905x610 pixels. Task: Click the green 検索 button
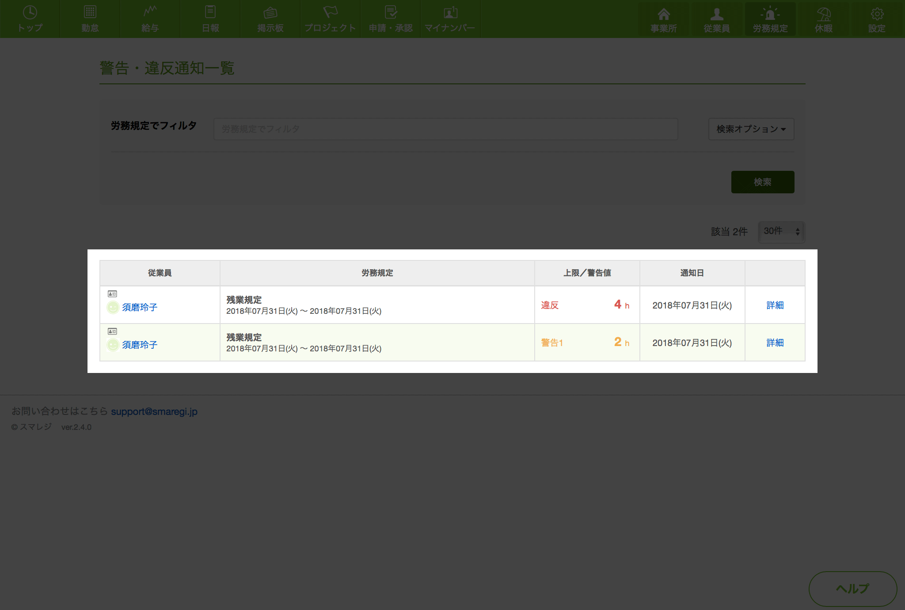point(763,182)
